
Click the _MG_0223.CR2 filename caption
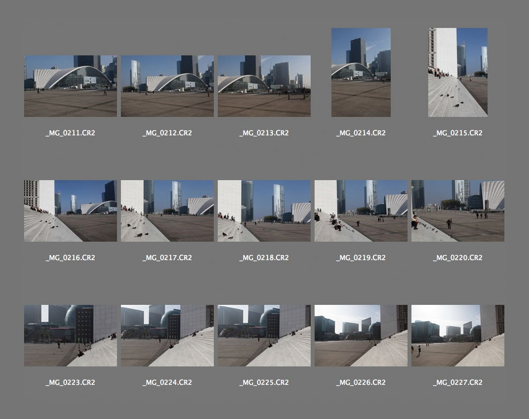pos(71,383)
